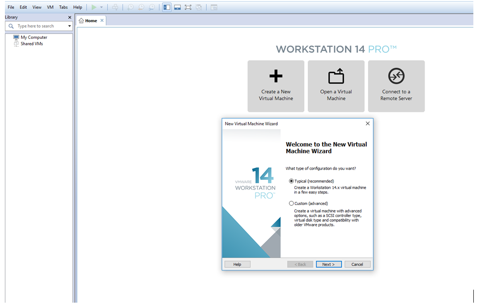The image size is (493, 308).
Task: Click the green power on play icon
Action: pos(94,7)
